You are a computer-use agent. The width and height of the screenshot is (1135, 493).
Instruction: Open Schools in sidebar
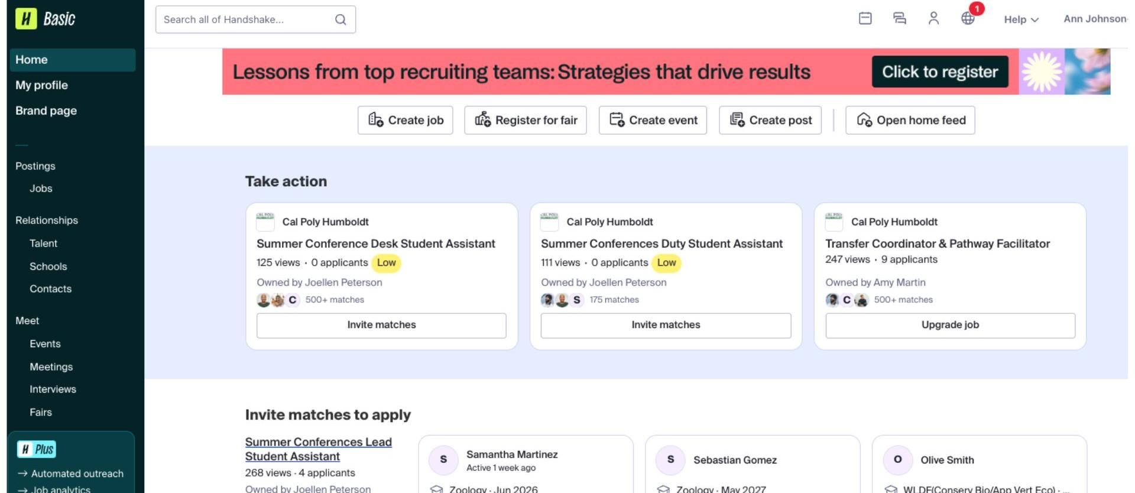pos(48,267)
